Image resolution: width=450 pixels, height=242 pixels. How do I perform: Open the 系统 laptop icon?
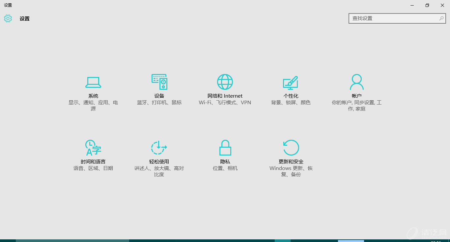[93, 82]
